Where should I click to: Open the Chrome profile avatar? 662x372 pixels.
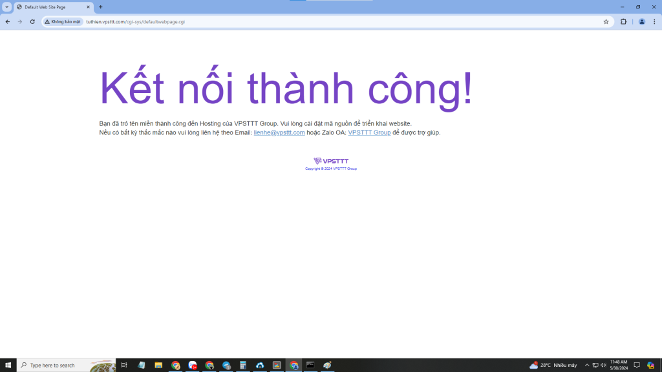(x=642, y=21)
